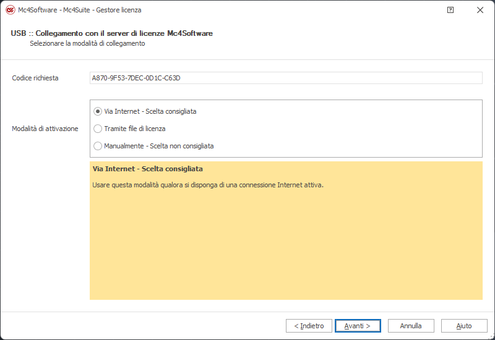Viewport: 495px width, 340px height.
Task: Close the Gestore licenza window
Action: coord(480,10)
